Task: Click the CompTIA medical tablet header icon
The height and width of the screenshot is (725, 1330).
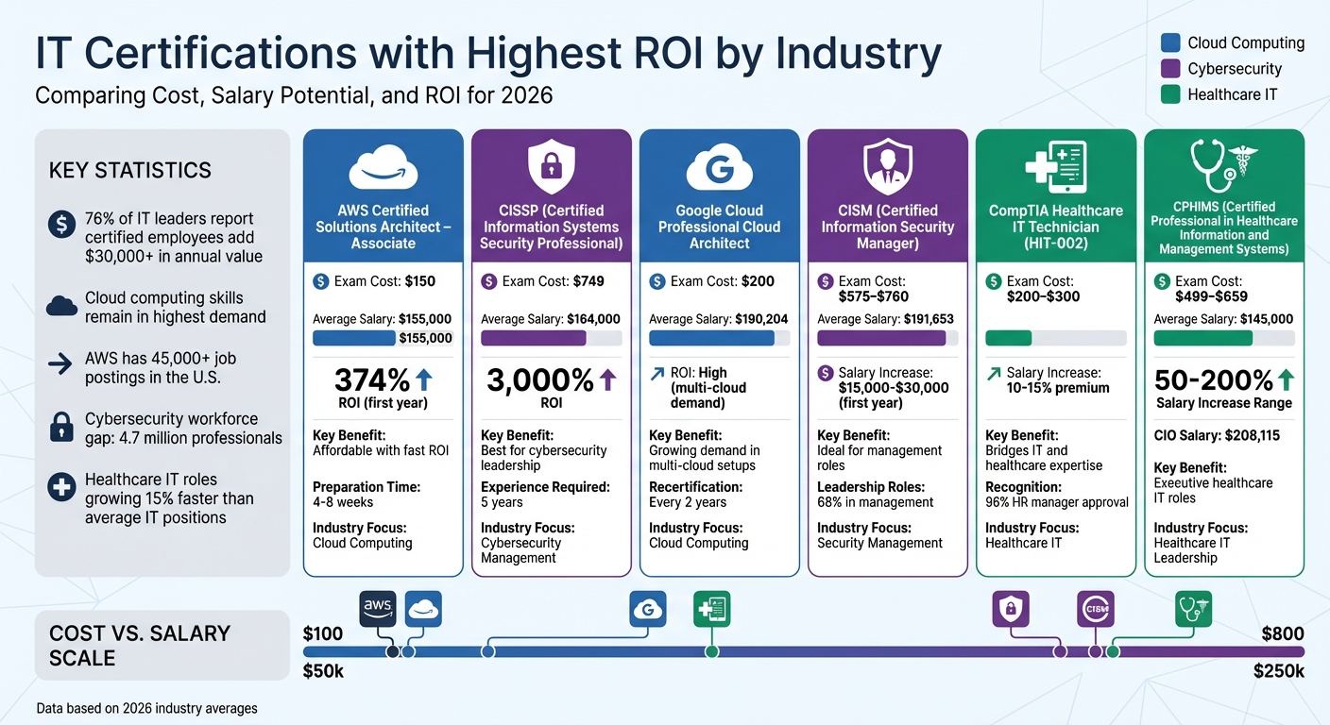Action: pos(1055,167)
